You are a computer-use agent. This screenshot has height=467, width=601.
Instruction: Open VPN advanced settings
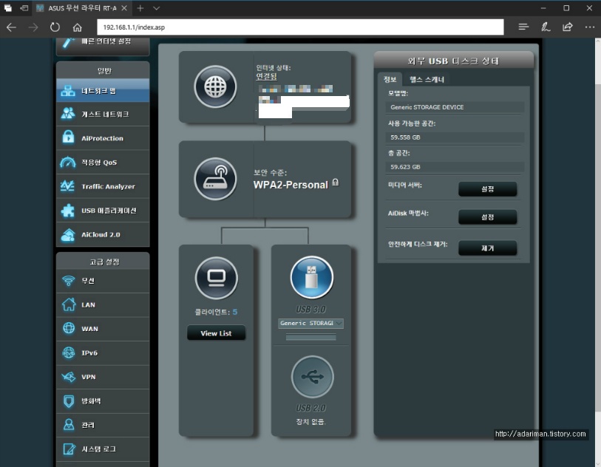[x=103, y=377]
